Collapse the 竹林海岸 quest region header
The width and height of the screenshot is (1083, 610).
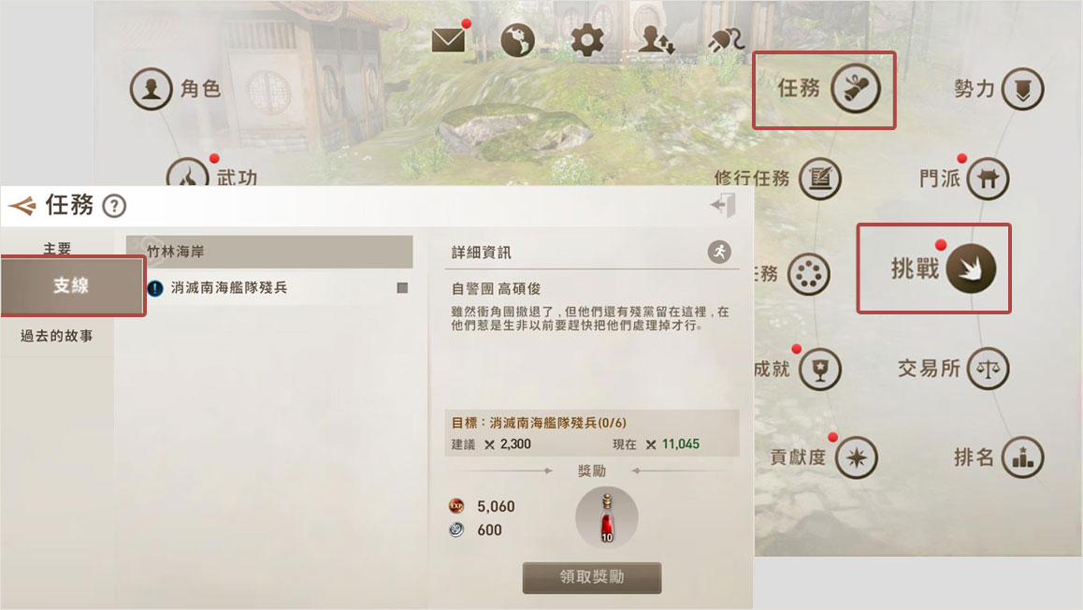click(269, 252)
